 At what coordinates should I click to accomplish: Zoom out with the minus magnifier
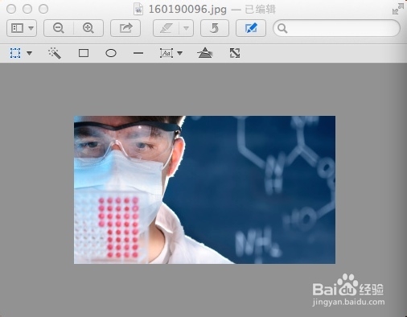pyautogui.click(x=59, y=28)
